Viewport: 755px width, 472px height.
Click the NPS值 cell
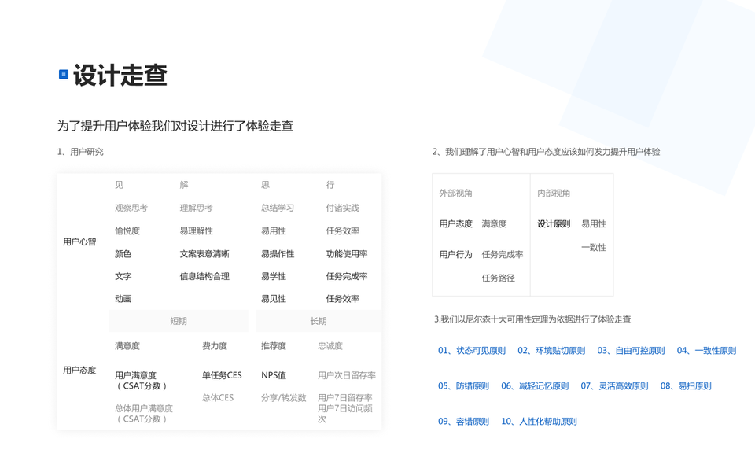274,375
